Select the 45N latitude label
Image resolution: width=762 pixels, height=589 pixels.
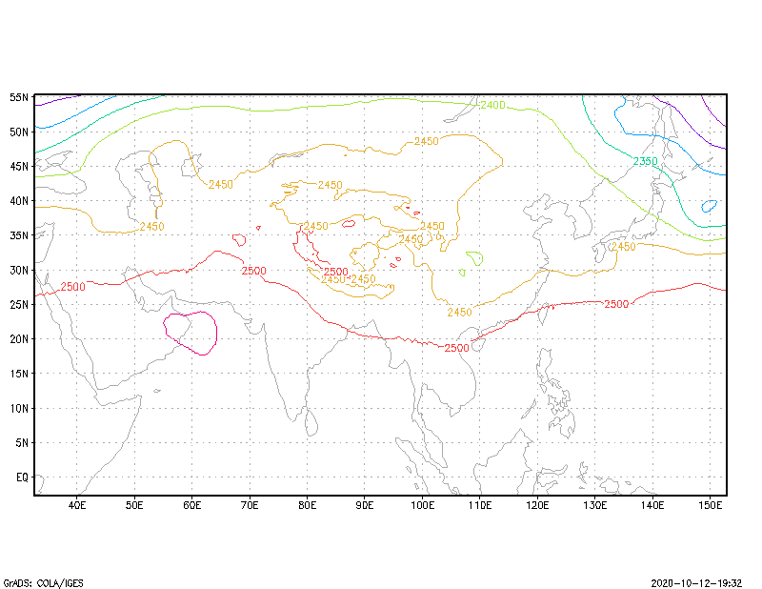pos(19,167)
